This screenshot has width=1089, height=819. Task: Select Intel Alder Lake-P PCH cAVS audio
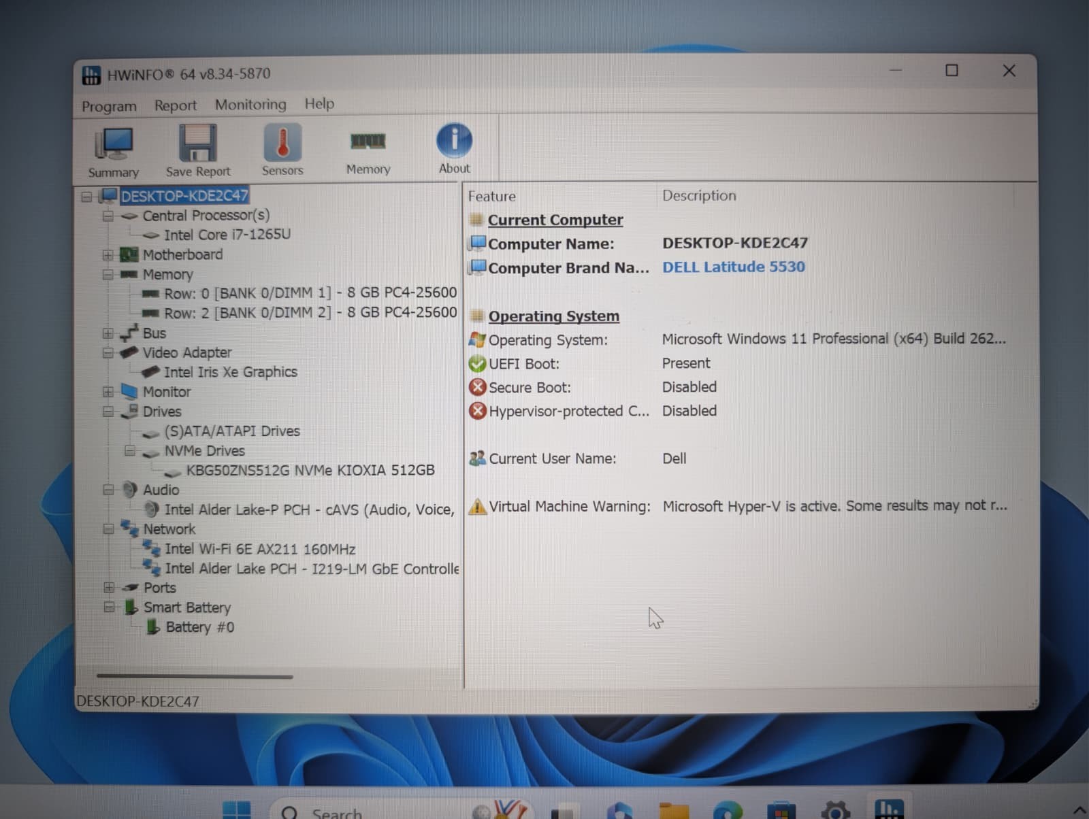(x=310, y=509)
